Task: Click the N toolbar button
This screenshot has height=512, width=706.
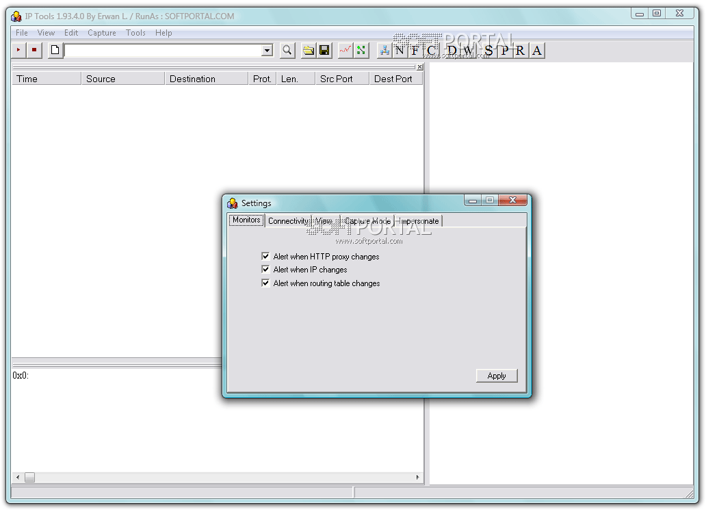Action: coord(400,50)
